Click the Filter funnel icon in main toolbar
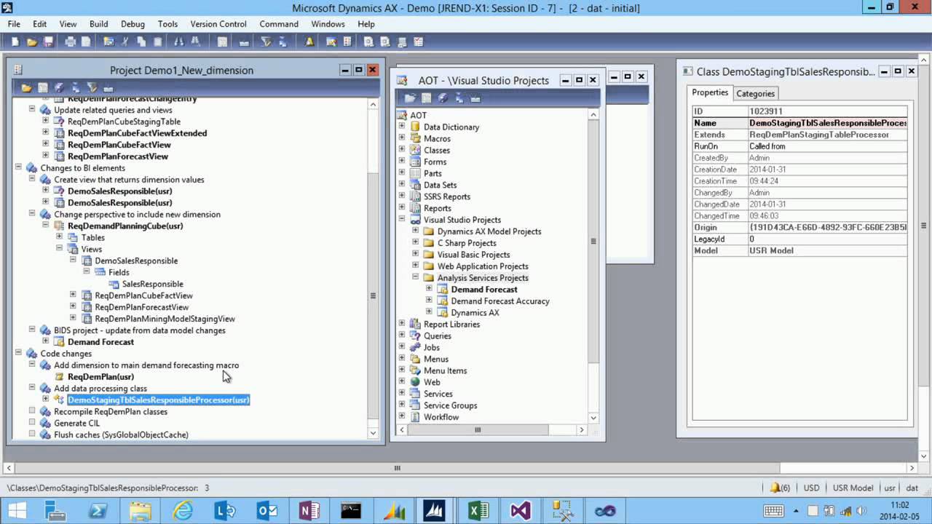This screenshot has height=524, width=932. pos(266,42)
